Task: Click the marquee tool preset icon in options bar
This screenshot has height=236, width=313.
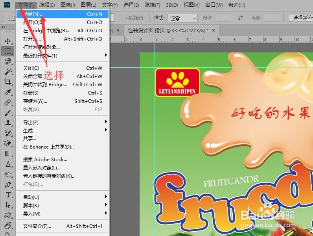Action: 11,18
